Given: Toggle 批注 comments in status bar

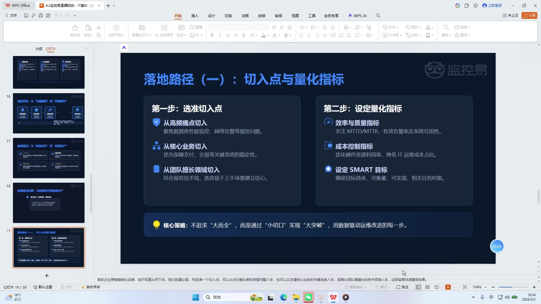Looking at the screenshot, I should tap(402, 287).
